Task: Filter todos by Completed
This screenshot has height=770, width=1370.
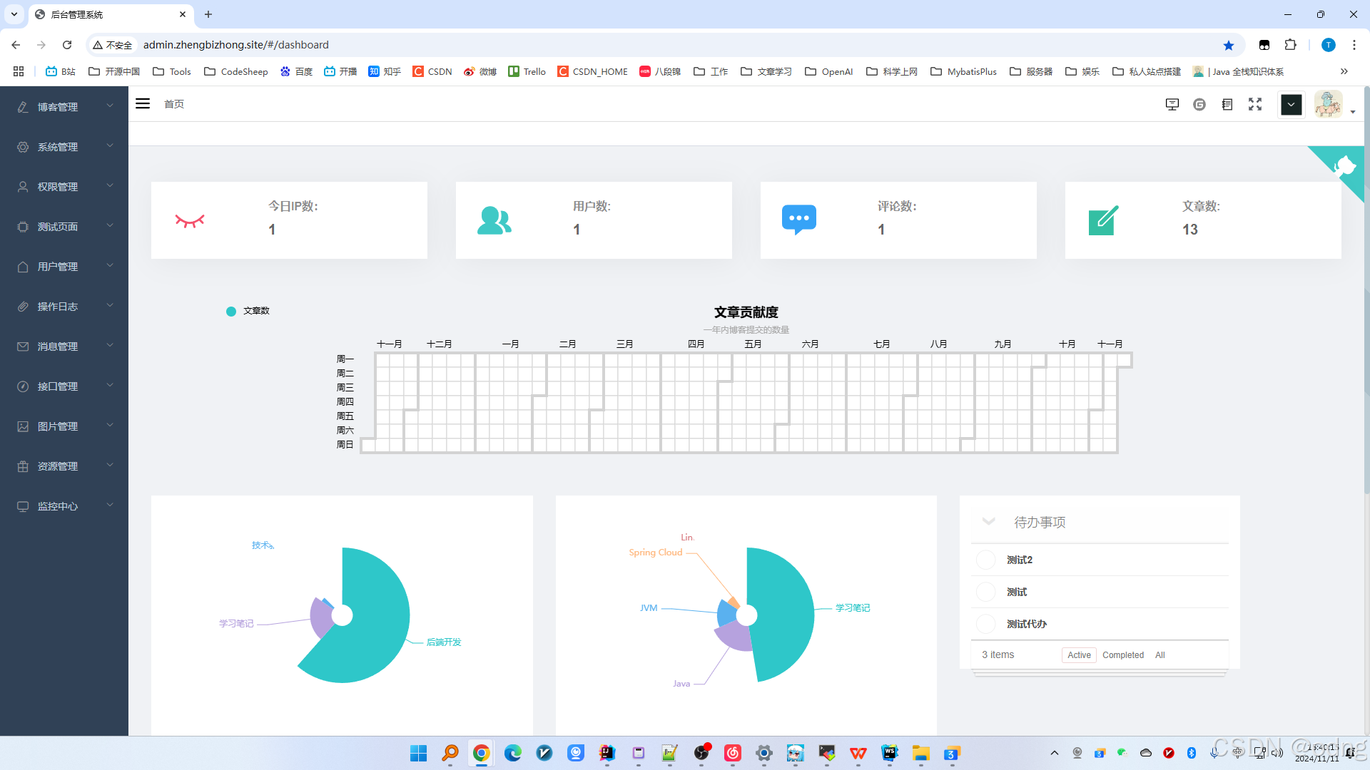Action: (x=1122, y=655)
